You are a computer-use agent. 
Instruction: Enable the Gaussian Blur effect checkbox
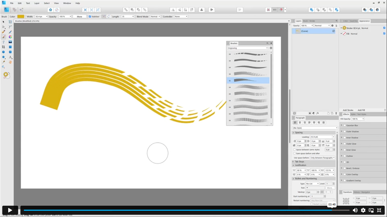pyautogui.click(x=345, y=125)
